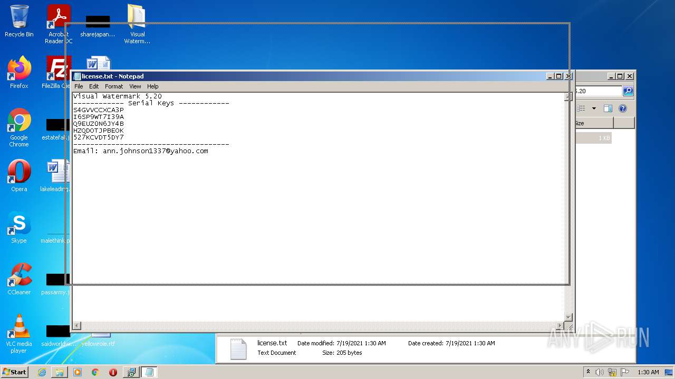Click the Notepad horizontal scrollbar right arrow

(x=560, y=326)
